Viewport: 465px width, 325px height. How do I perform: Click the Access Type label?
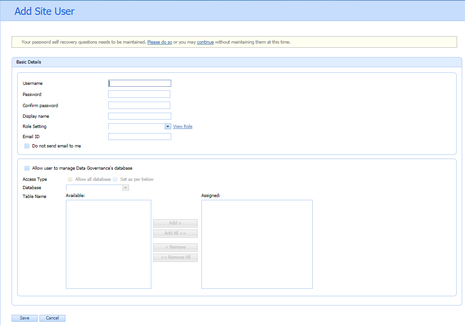tap(35, 179)
